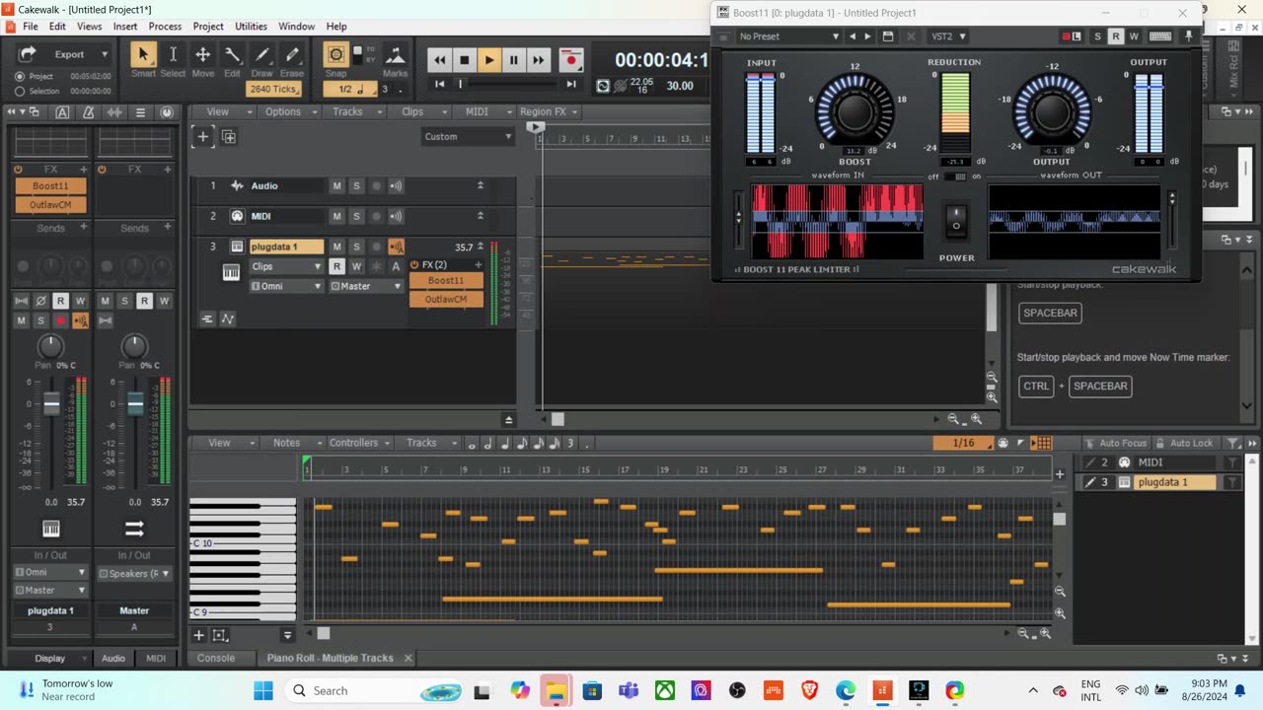Open the Insert menu

point(125,27)
